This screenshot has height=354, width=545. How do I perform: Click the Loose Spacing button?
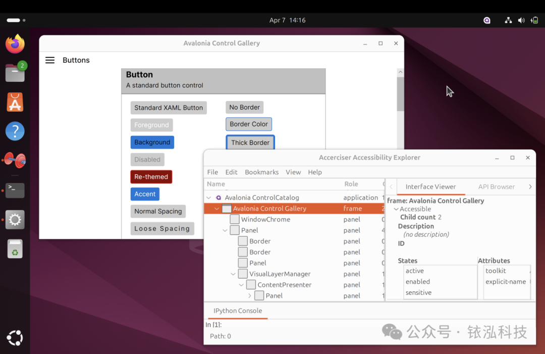point(162,228)
